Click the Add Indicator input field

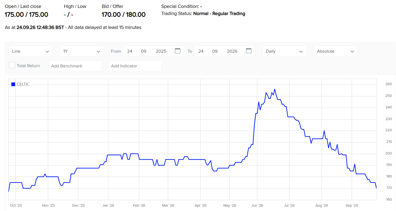[135, 66]
